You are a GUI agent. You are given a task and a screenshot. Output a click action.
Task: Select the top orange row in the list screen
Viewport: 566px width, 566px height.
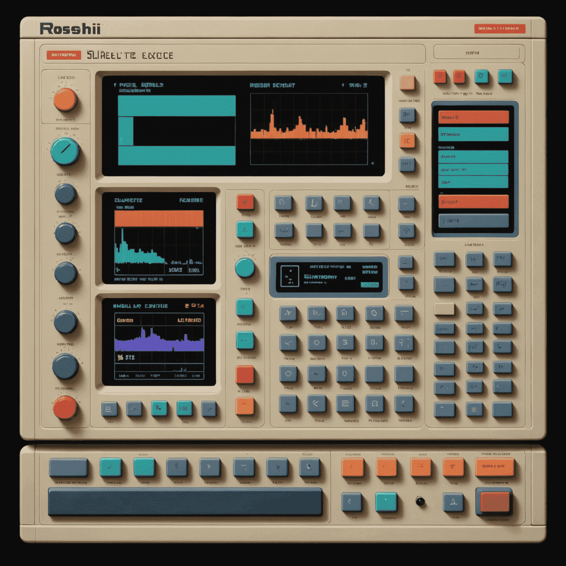pyautogui.click(x=474, y=117)
